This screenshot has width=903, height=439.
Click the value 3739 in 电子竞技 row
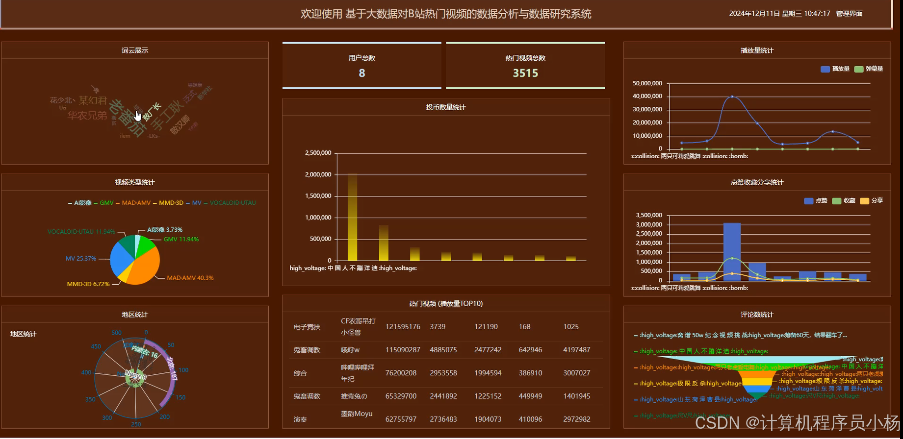tap(438, 327)
